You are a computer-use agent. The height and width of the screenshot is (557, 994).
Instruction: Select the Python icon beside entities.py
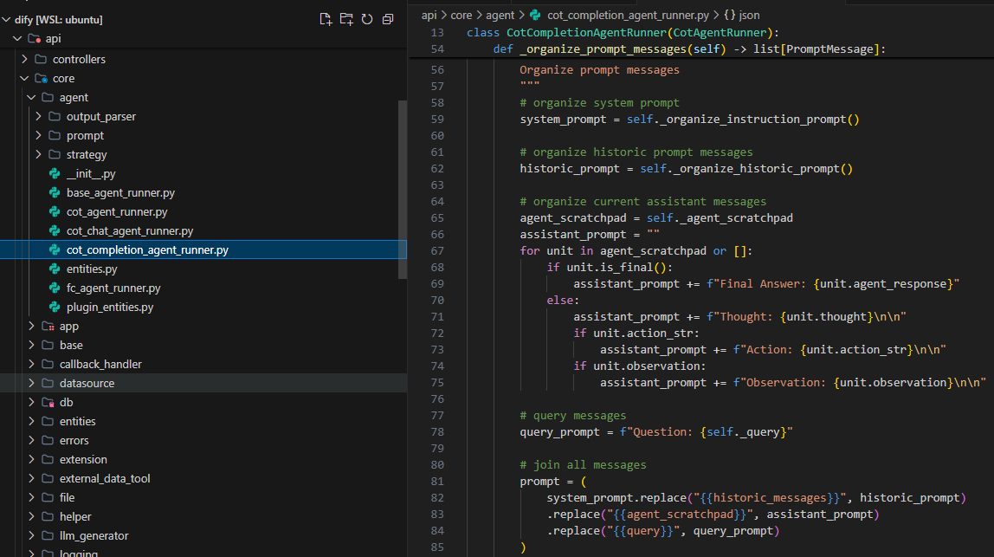click(55, 269)
